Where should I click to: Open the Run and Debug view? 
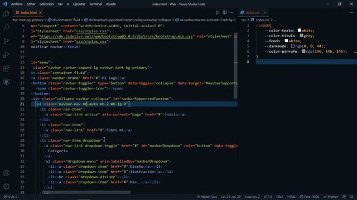click(x=6, y=54)
